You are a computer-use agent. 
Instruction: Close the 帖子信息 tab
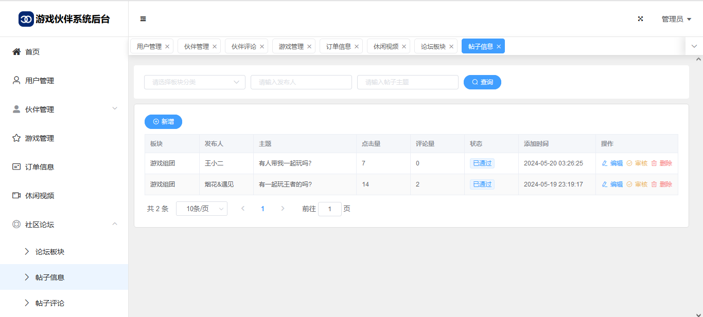click(499, 46)
